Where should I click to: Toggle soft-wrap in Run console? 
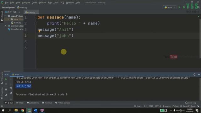pyautogui.click(x=11, y=88)
